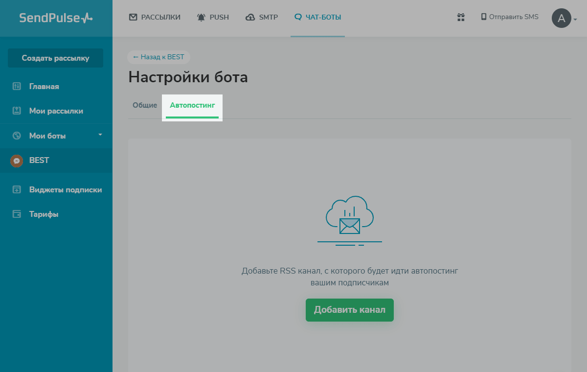The width and height of the screenshot is (587, 372).
Task: Click Создать рассылку button
Action: coord(56,58)
